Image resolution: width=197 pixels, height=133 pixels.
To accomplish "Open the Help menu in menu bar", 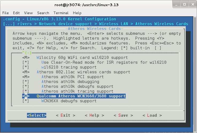I will (77, 13).
